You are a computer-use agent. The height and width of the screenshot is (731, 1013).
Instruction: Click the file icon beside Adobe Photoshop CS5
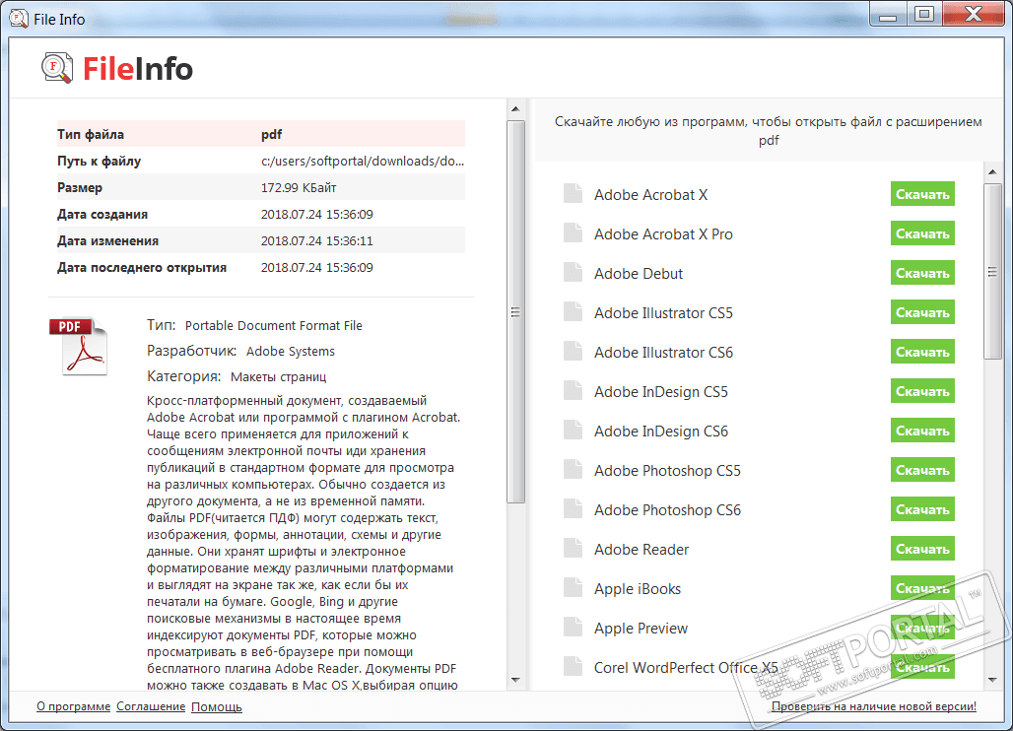tap(573, 470)
